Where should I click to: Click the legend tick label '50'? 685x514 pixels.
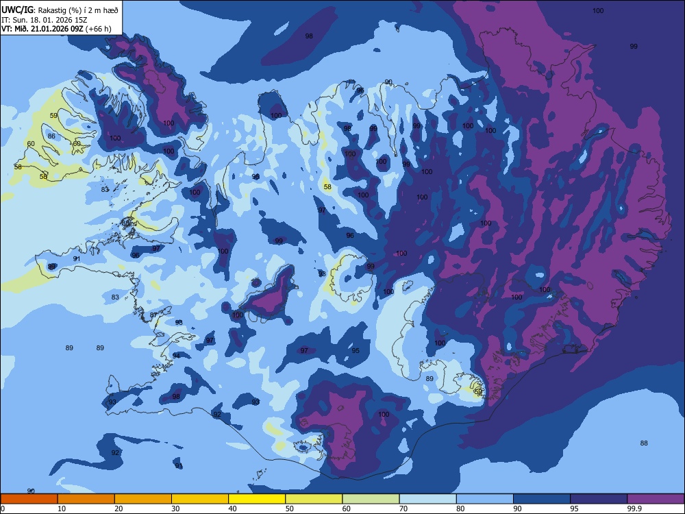click(x=290, y=509)
